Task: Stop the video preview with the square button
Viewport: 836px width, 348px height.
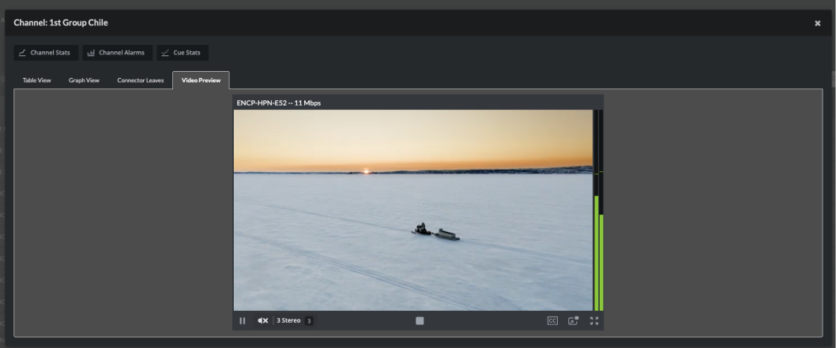Action: (x=420, y=321)
